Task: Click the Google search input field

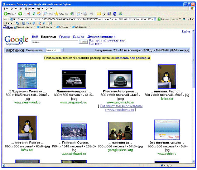Action: (x=55, y=42)
